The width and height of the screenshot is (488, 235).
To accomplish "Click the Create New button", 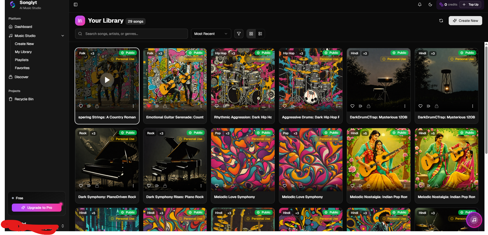I will 465,21.
